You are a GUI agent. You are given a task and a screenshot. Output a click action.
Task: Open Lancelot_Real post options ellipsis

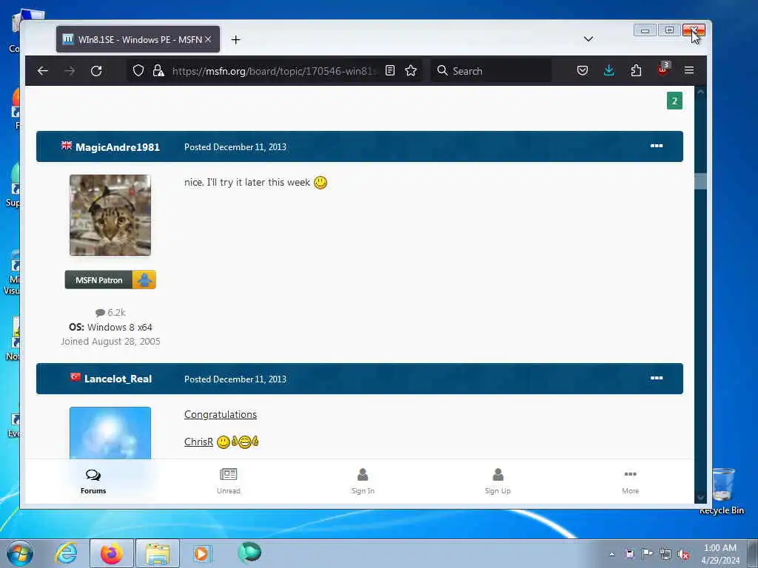[x=657, y=378]
